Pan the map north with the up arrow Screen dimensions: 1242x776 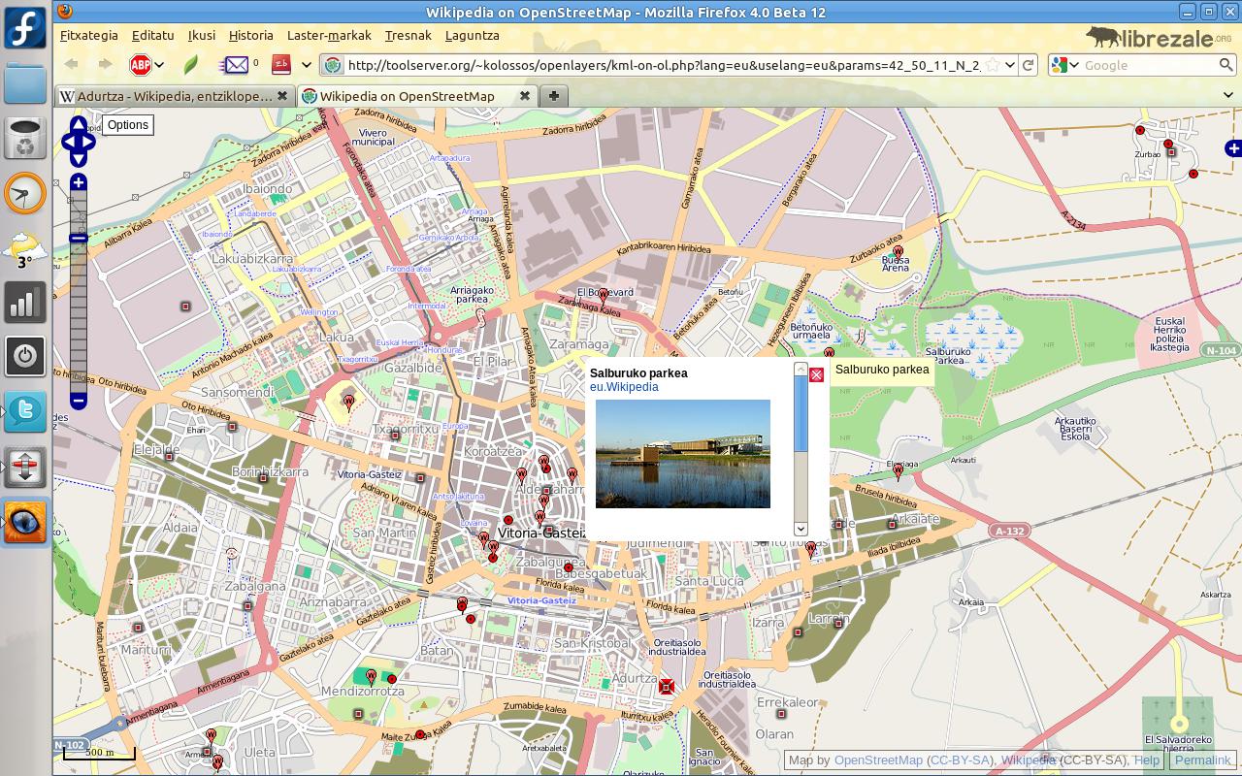tap(79, 125)
